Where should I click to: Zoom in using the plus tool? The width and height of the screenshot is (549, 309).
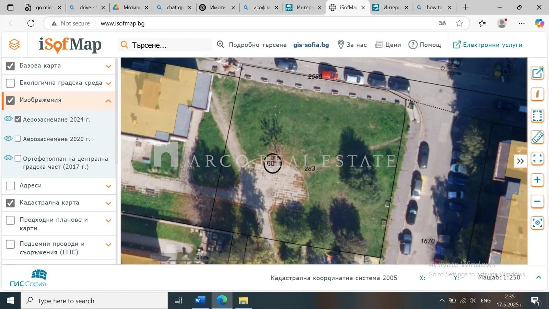tap(537, 180)
